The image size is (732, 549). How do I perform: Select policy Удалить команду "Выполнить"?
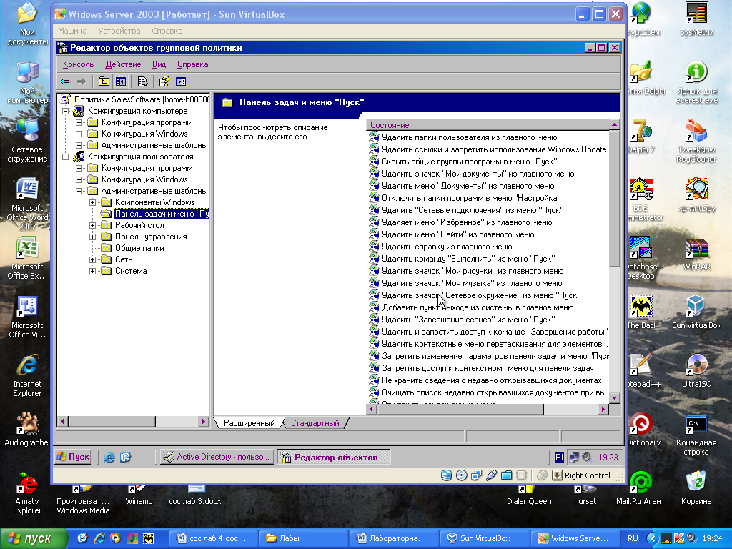pyautogui.click(x=468, y=259)
